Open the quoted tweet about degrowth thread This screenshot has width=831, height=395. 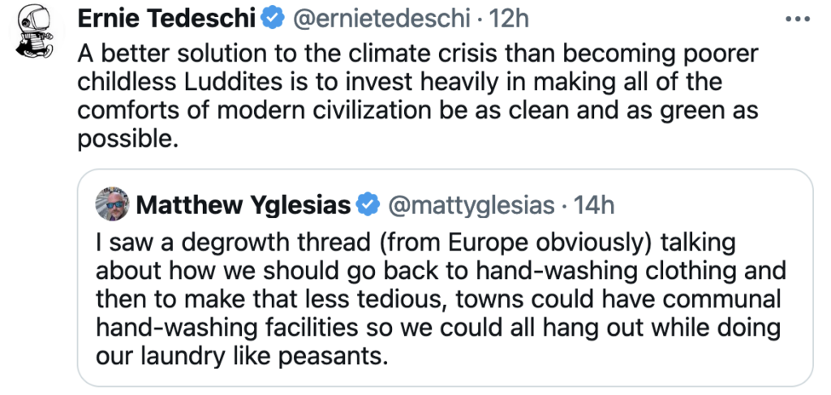438,300
